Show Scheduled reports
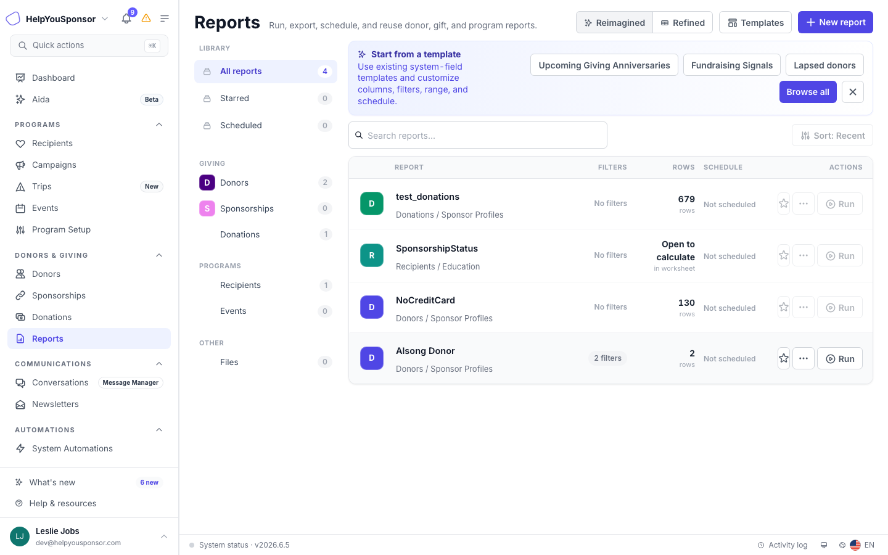888x555 pixels. pos(266,126)
